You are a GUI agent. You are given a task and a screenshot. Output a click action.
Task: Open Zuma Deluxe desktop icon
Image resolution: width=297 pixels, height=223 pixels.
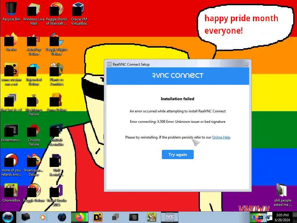tap(57, 102)
